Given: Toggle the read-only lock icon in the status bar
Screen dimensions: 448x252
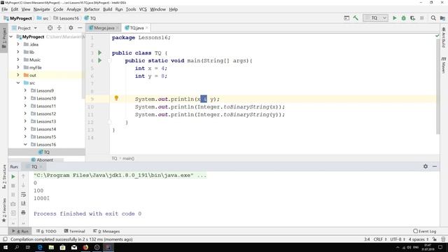Looking at the screenshot, I should 434,239.
